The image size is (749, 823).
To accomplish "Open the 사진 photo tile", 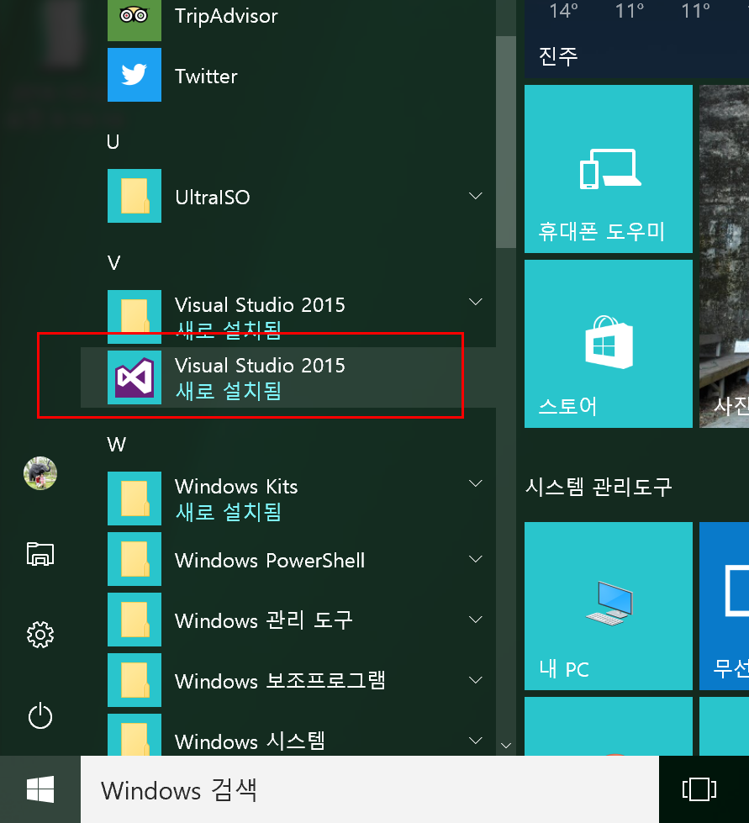I will click(725, 256).
